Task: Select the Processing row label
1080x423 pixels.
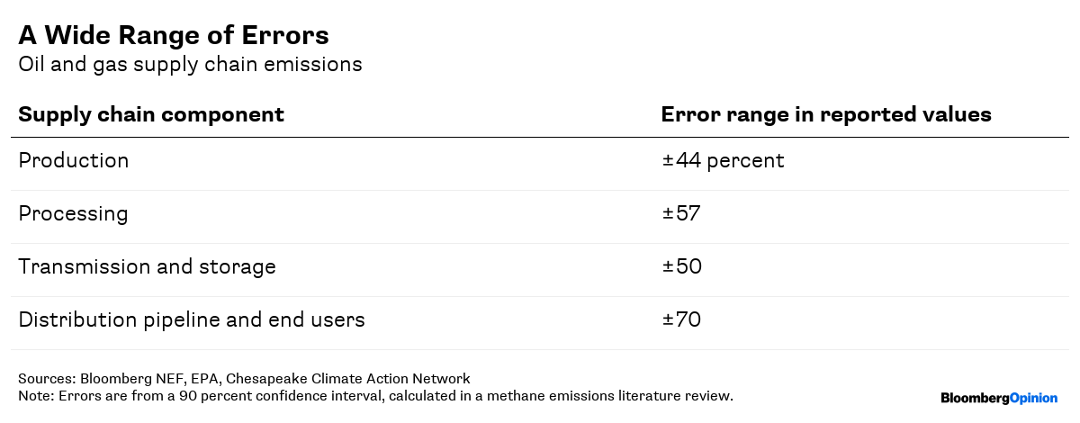Action: pos(73,214)
